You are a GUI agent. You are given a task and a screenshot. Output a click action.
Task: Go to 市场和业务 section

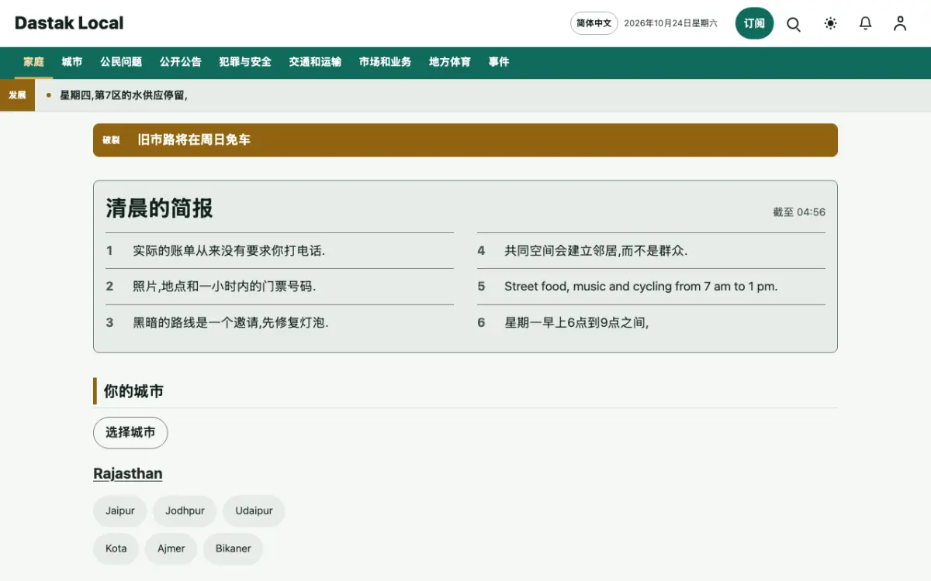point(385,62)
